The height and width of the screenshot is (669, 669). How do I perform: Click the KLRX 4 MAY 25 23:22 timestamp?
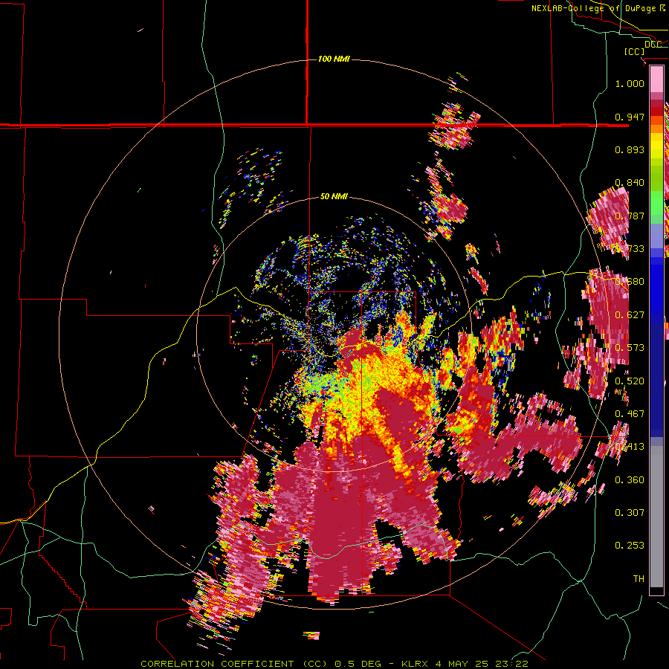click(x=465, y=664)
